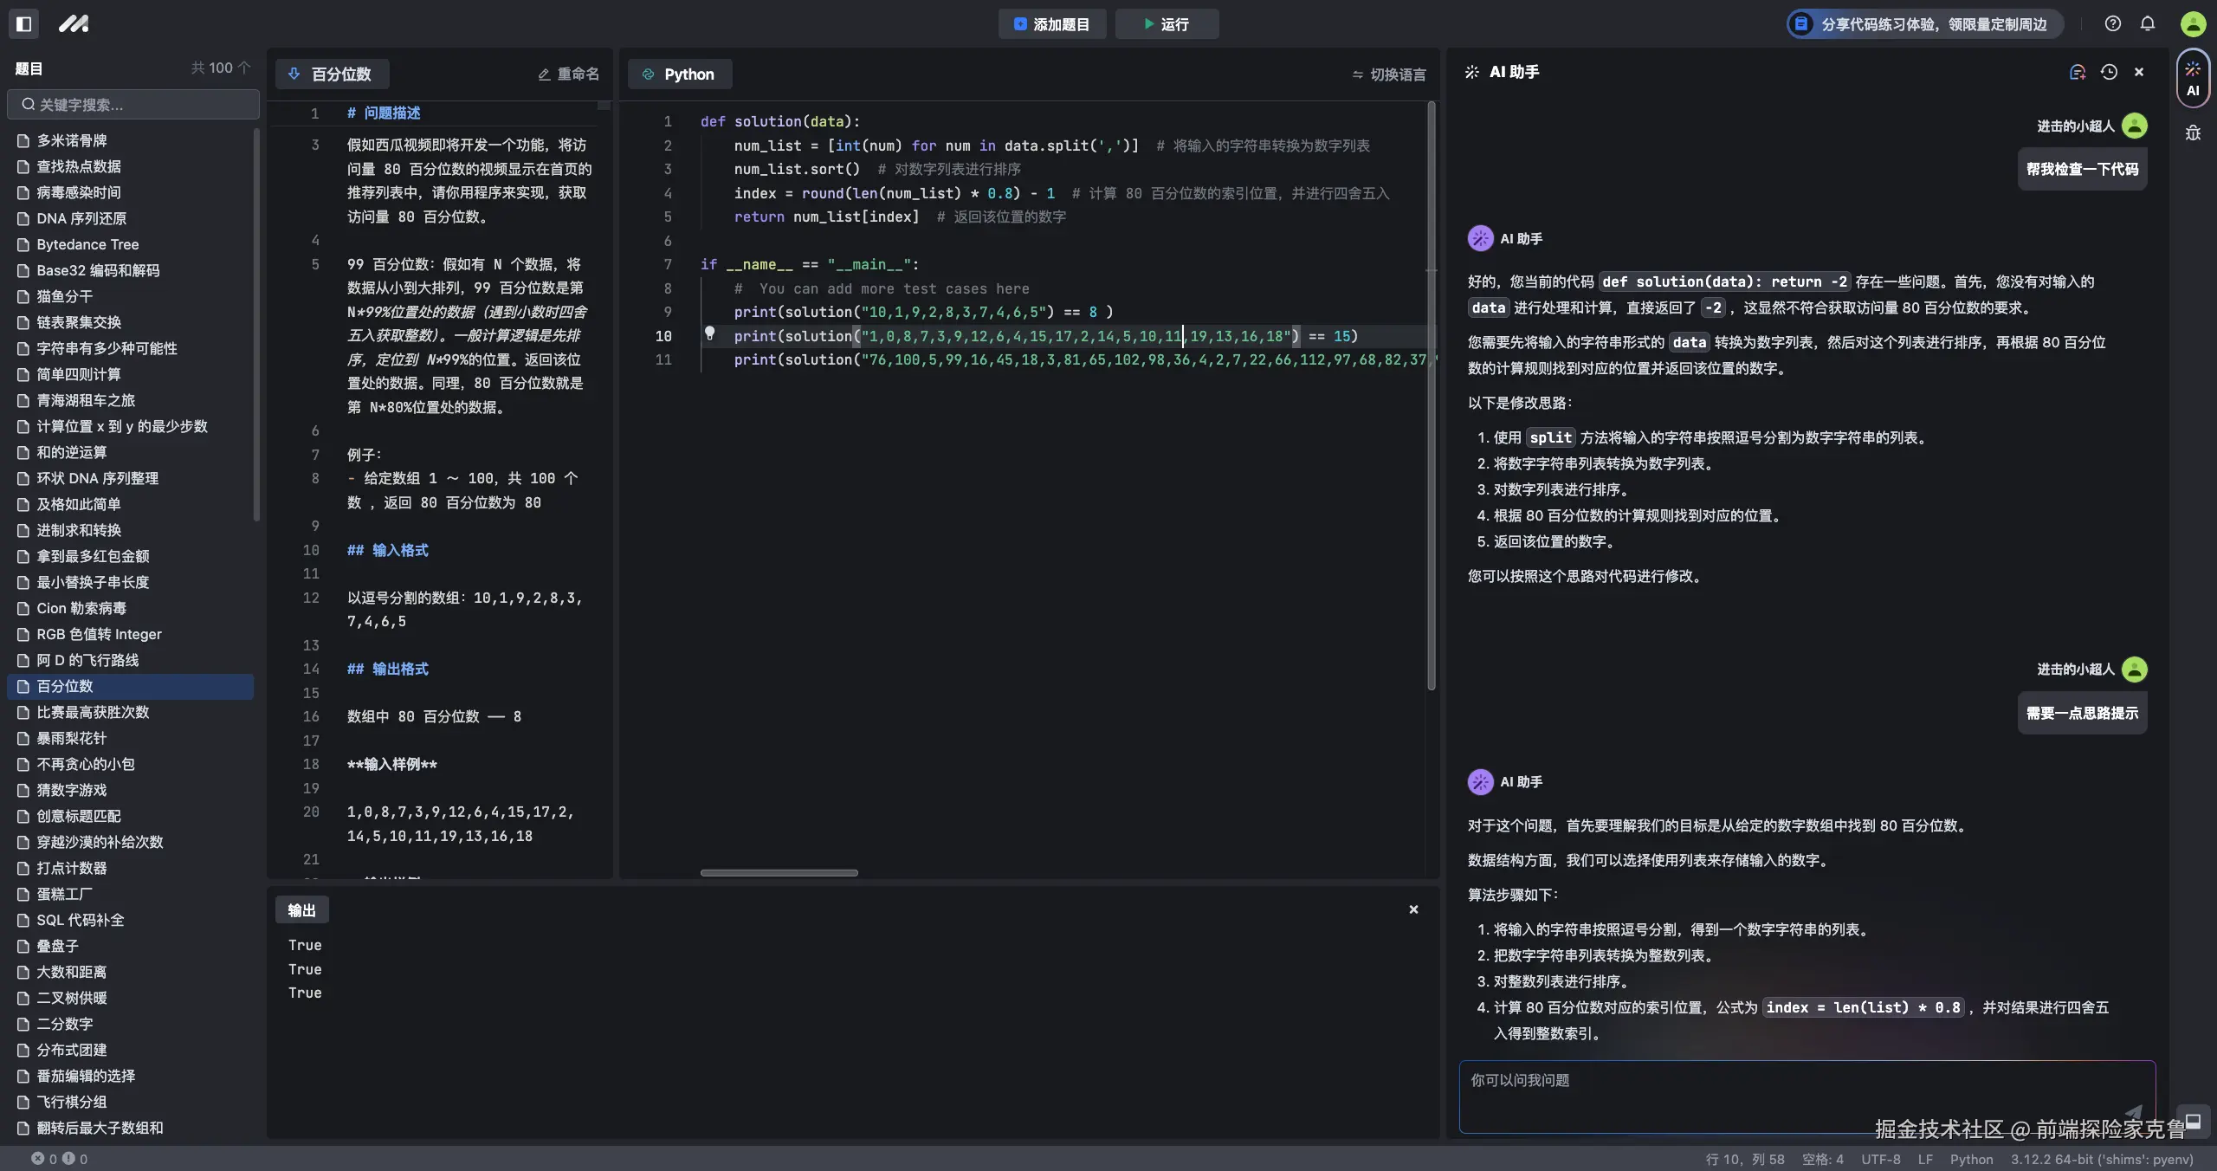Click the 添加题目 button
Image resolution: width=2217 pixels, height=1171 pixels.
pos(1051,24)
